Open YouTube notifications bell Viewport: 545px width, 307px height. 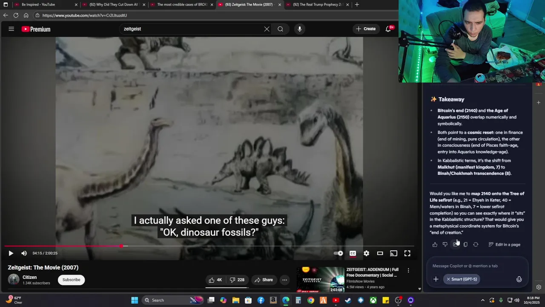click(389, 29)
